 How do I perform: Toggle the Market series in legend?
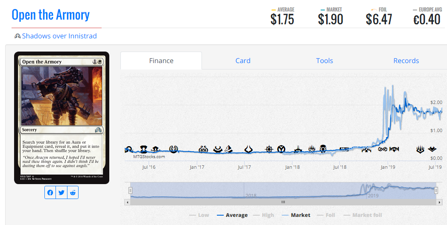point(296,215)
